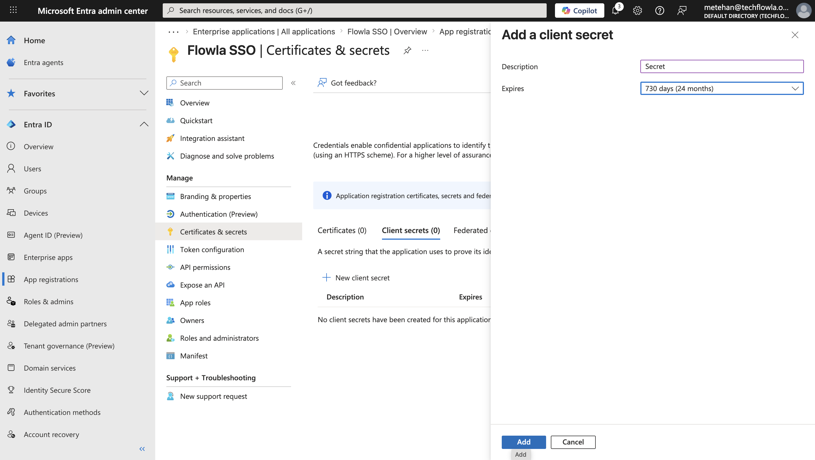
Task: Open New support request
Action: click(213, 396)
